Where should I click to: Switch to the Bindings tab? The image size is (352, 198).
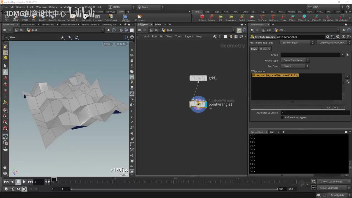265,49
